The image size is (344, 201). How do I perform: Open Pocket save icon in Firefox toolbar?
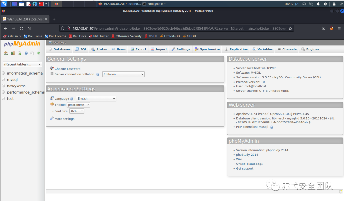[x=323, y=28]
